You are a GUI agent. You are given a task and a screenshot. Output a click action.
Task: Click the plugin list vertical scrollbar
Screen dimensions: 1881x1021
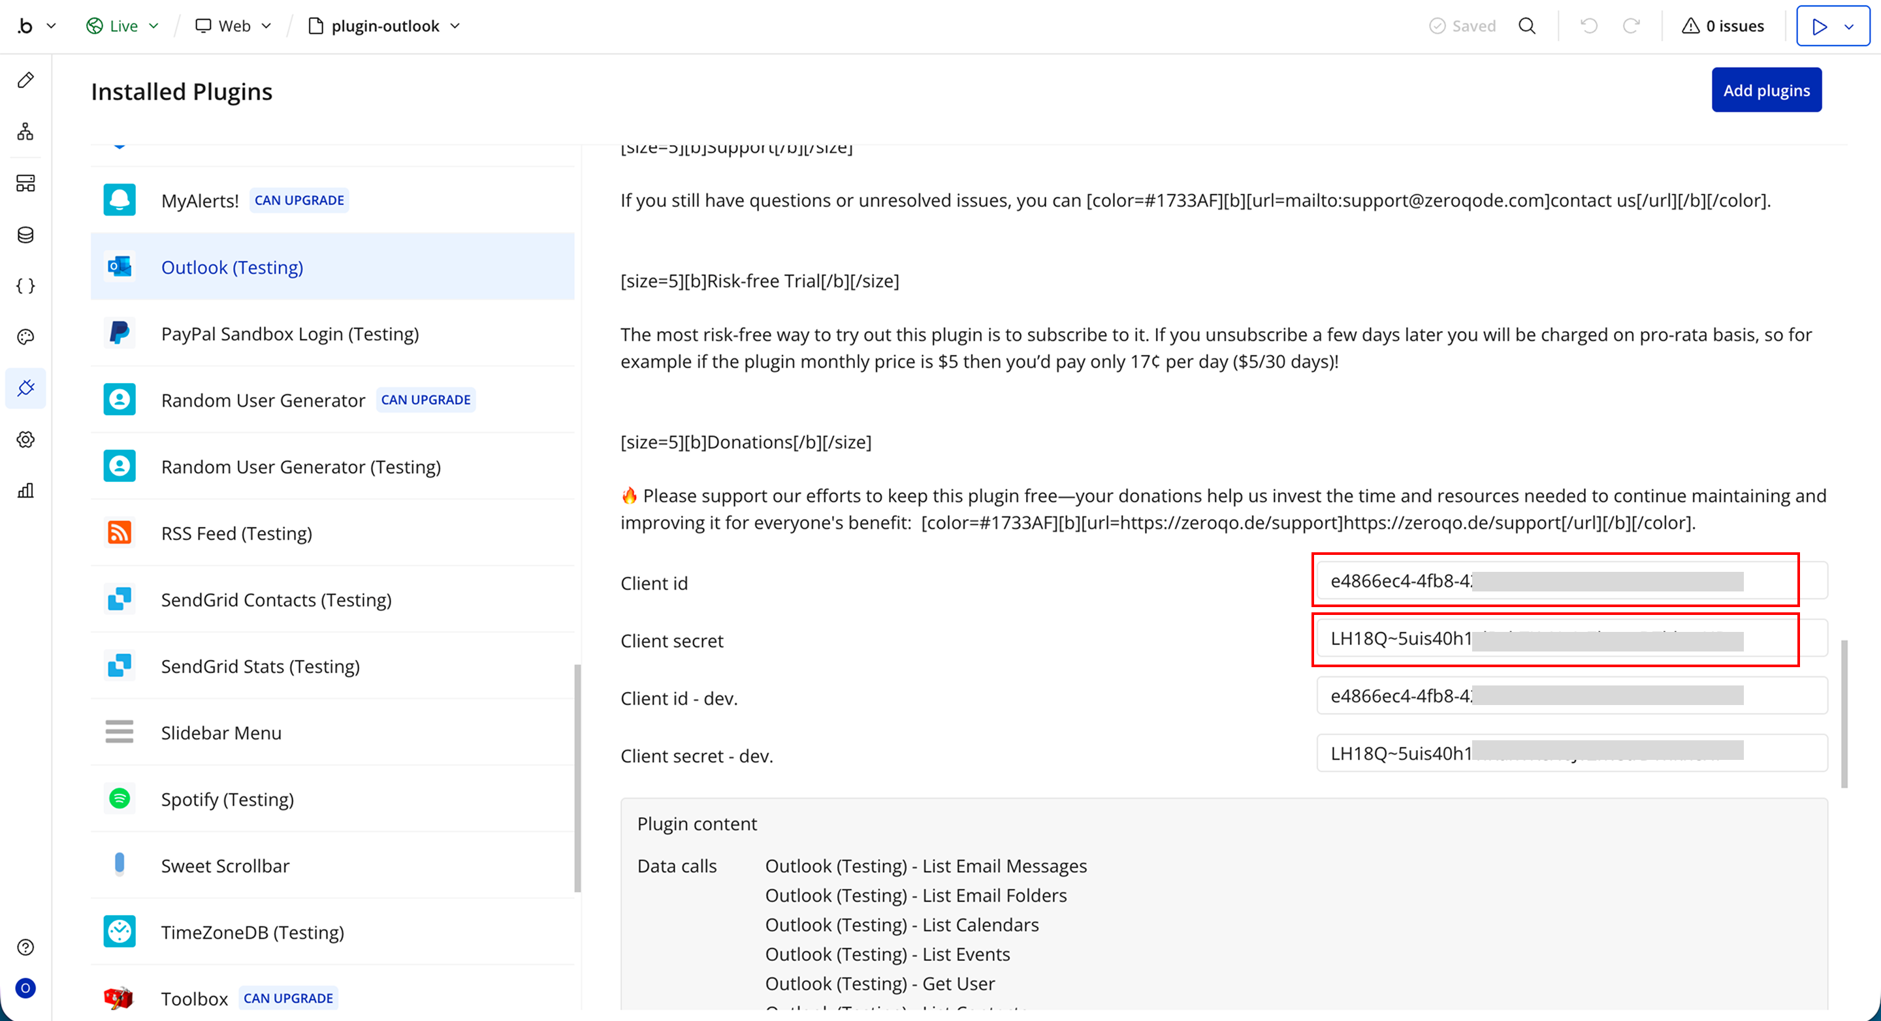pos(577,778)
